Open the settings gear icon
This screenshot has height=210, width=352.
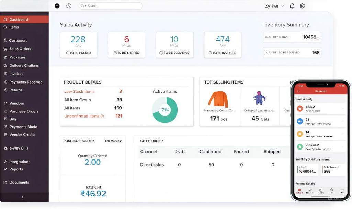click(302, 6)
